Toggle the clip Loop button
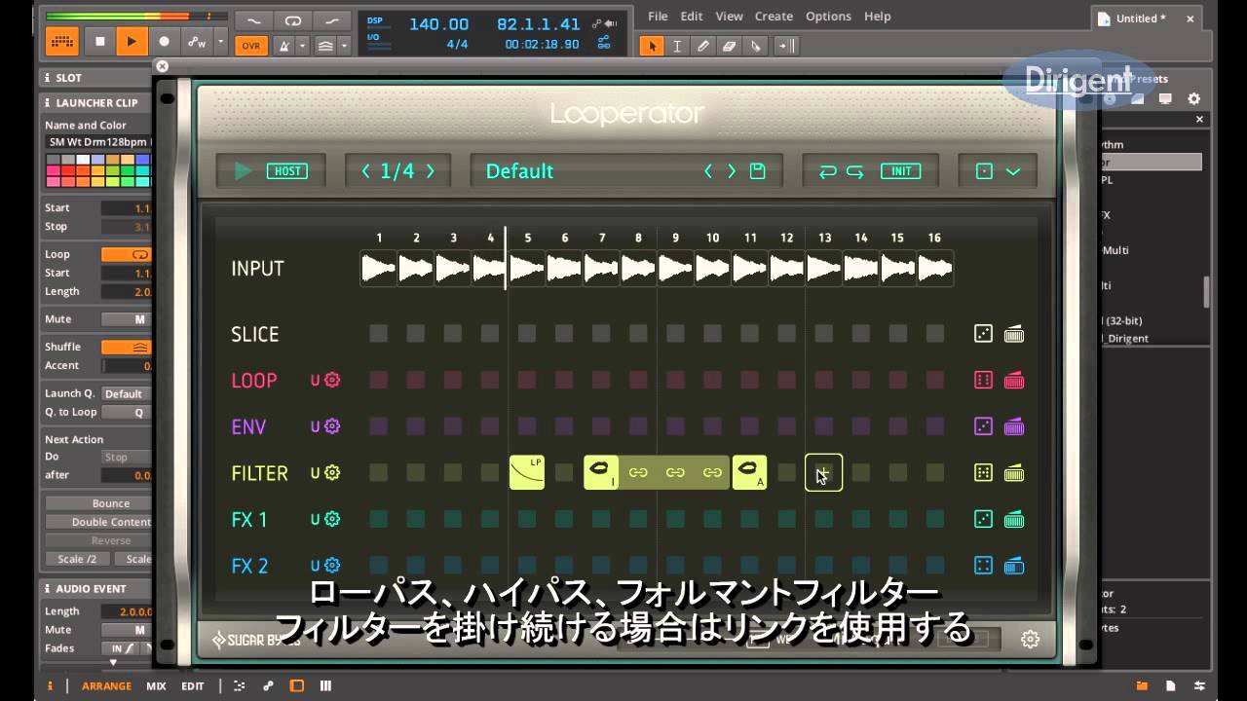 point(127,254)
